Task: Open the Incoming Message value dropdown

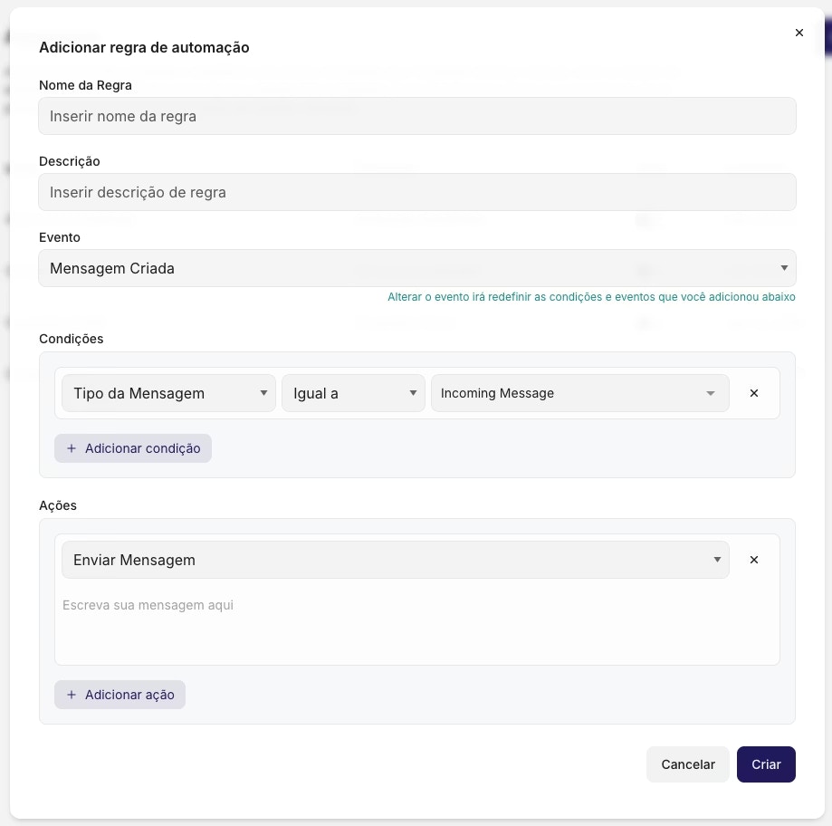Action: pos(579,393)
